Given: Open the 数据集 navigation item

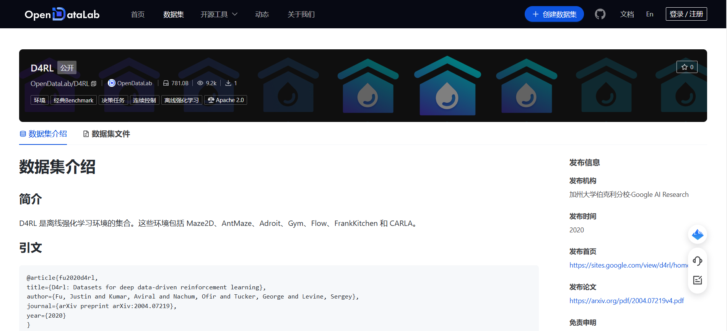Looking at the screenshot, I should click(x=174, y=14).
